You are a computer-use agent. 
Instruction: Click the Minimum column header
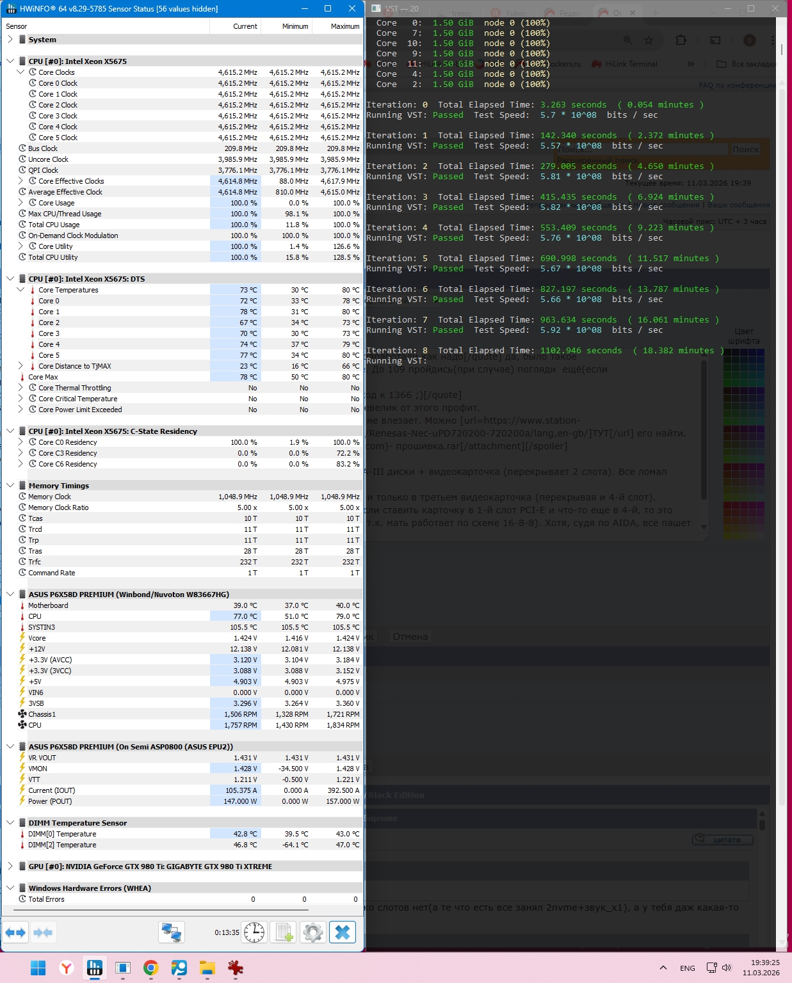point(286,26)
